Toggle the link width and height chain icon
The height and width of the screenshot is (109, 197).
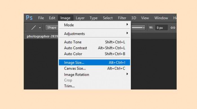(173, 27)
